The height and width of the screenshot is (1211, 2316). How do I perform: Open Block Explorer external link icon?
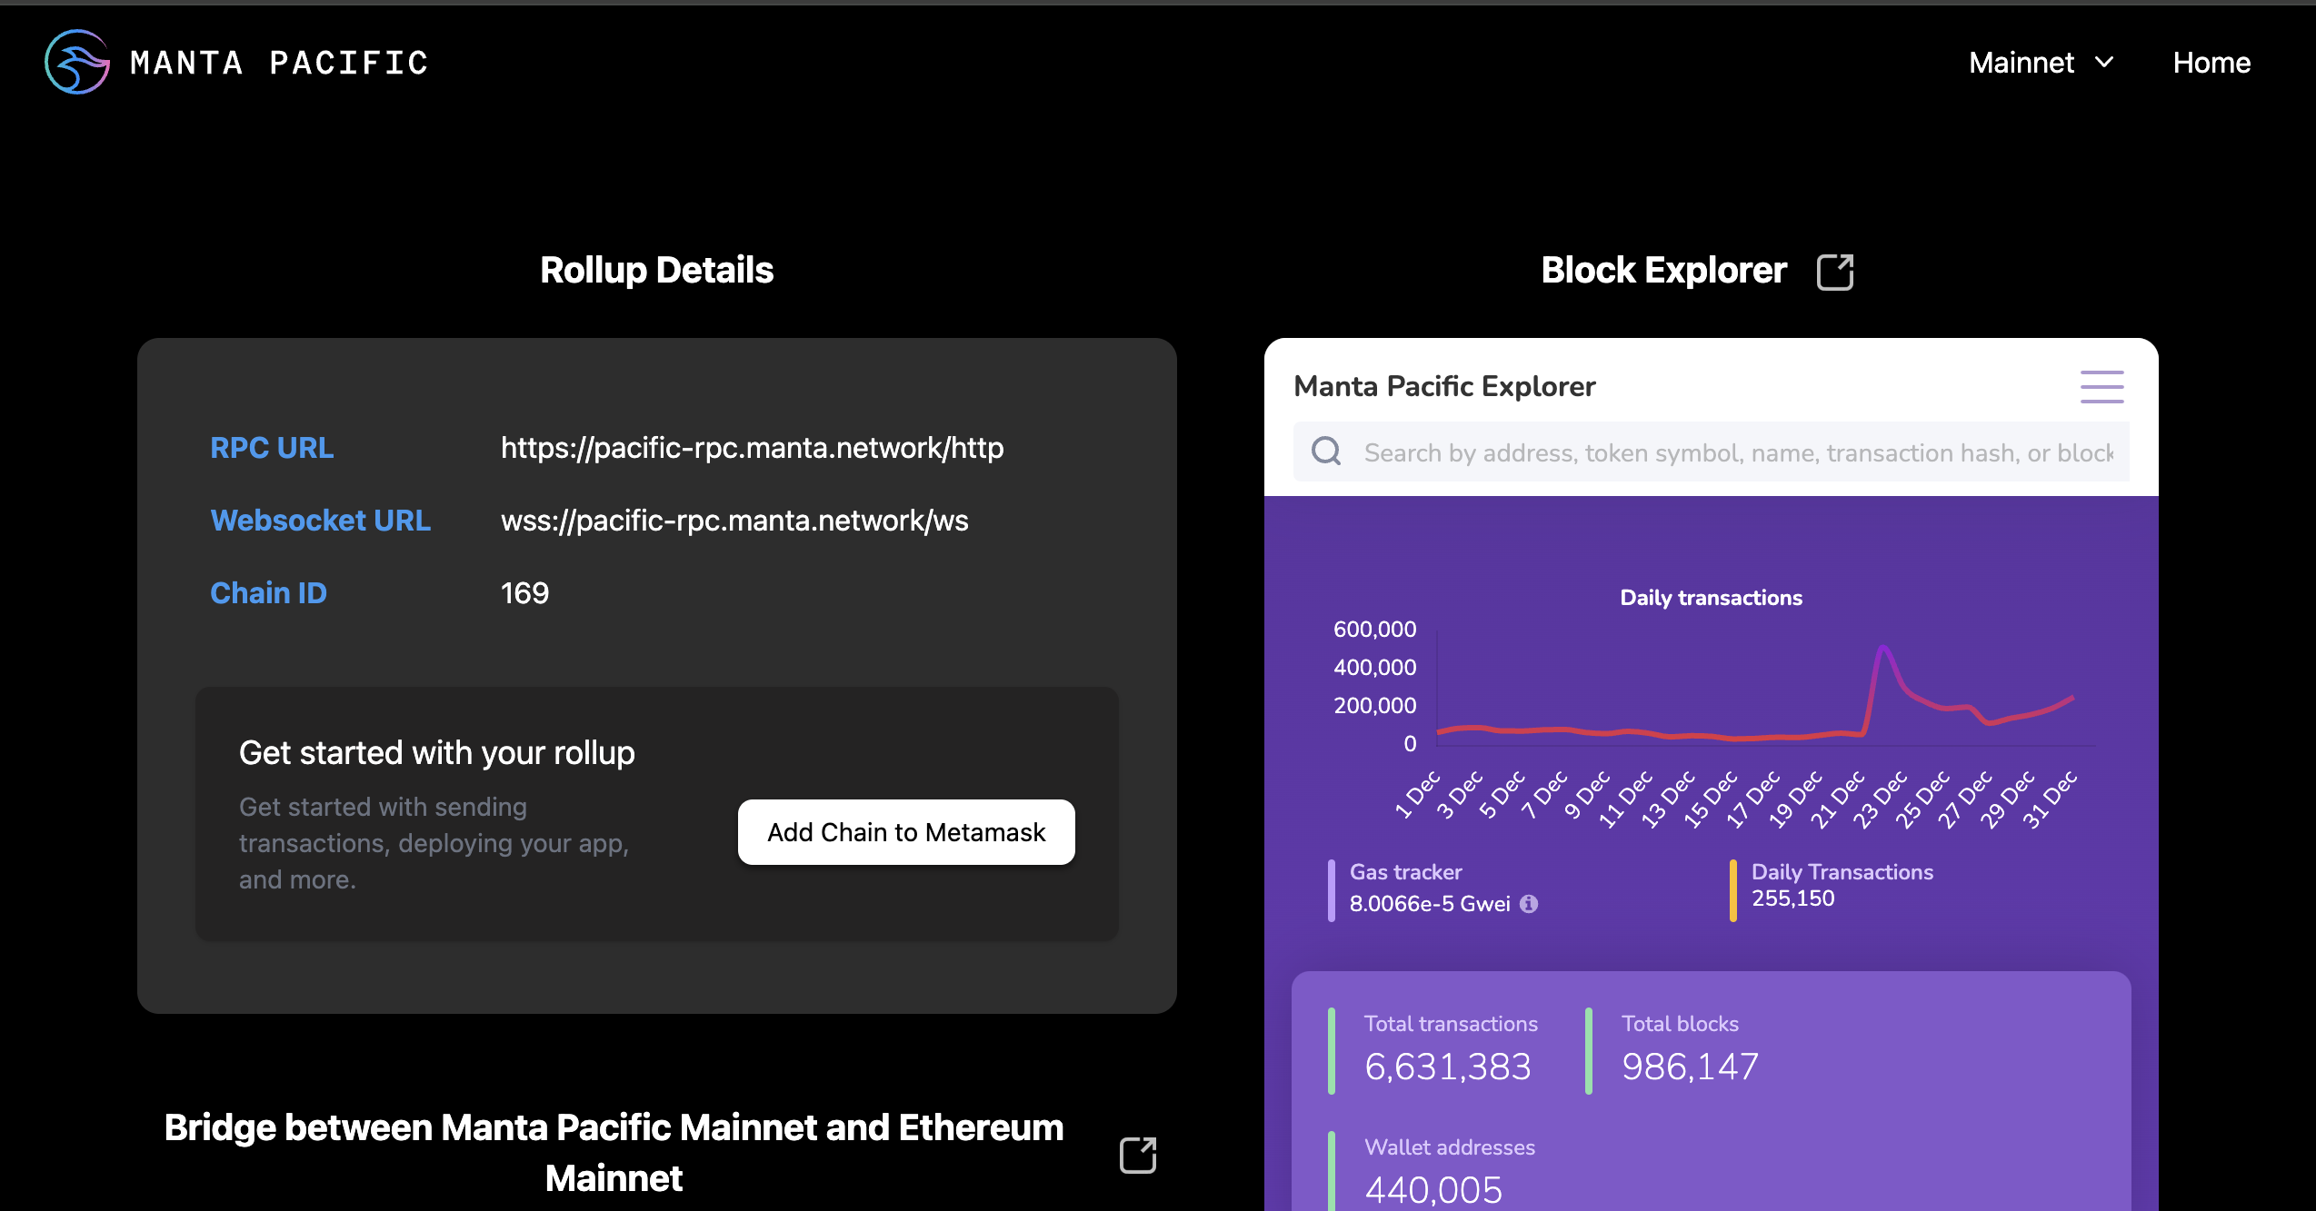pyautogui.click(x=1834, y=272)
